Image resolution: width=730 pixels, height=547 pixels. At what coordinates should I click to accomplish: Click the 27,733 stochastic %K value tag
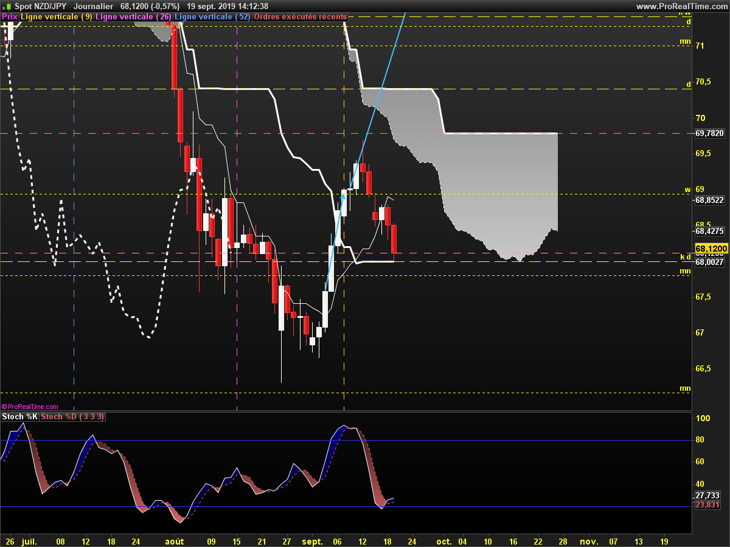tap(707, 496)
